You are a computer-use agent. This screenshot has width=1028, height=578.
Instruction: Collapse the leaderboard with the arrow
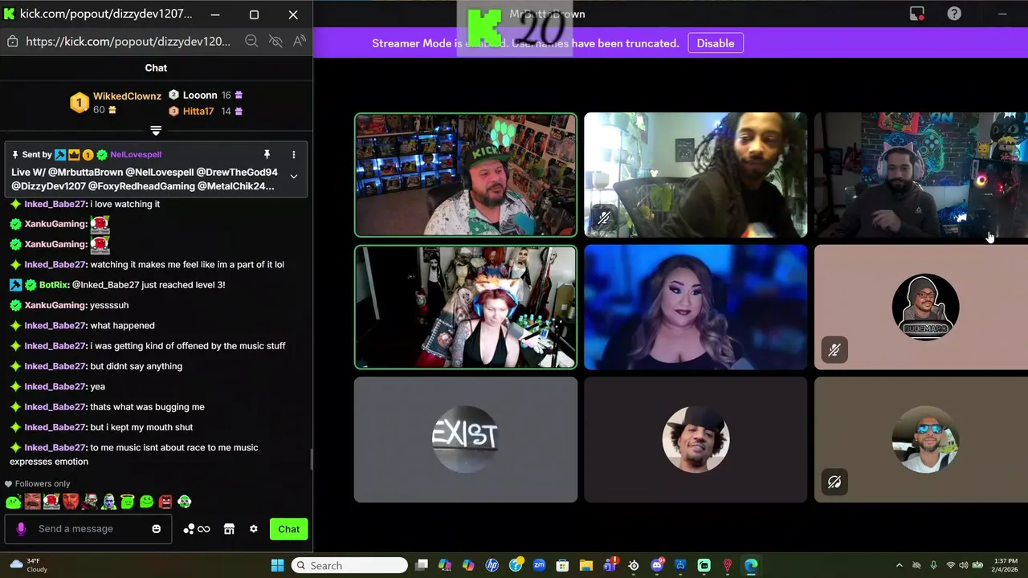point(156,130)
